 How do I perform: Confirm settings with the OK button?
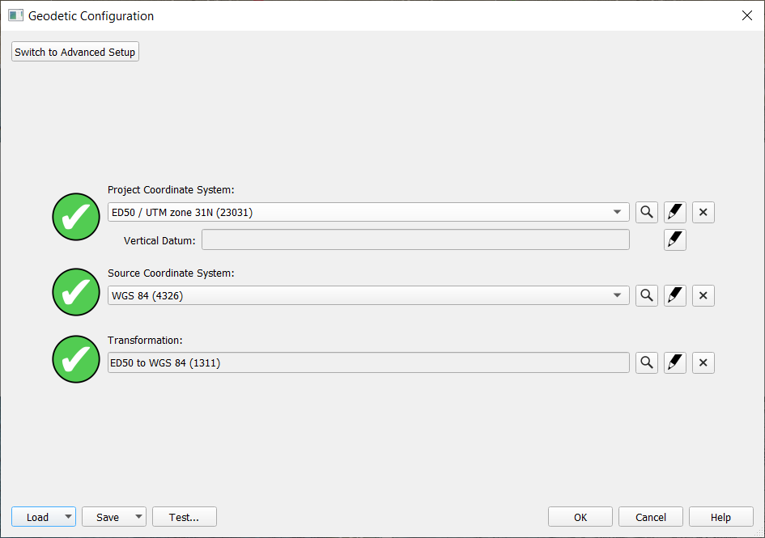coord(580,517)
